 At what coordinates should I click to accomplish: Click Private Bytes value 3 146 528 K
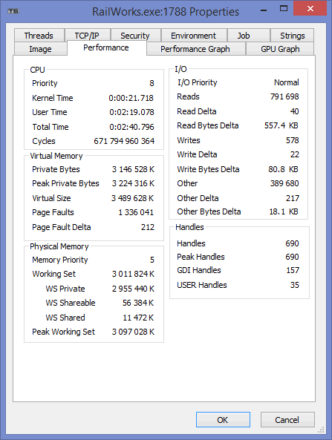pyautogui.click(x=133, y=169)
